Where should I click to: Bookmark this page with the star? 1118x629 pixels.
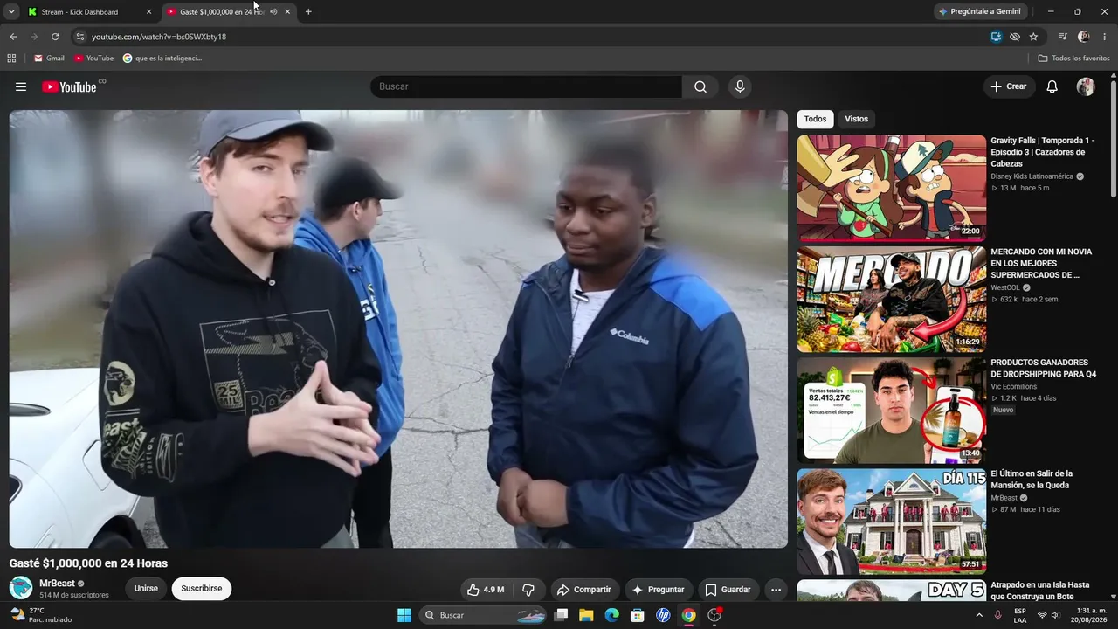click(1033, 37)
